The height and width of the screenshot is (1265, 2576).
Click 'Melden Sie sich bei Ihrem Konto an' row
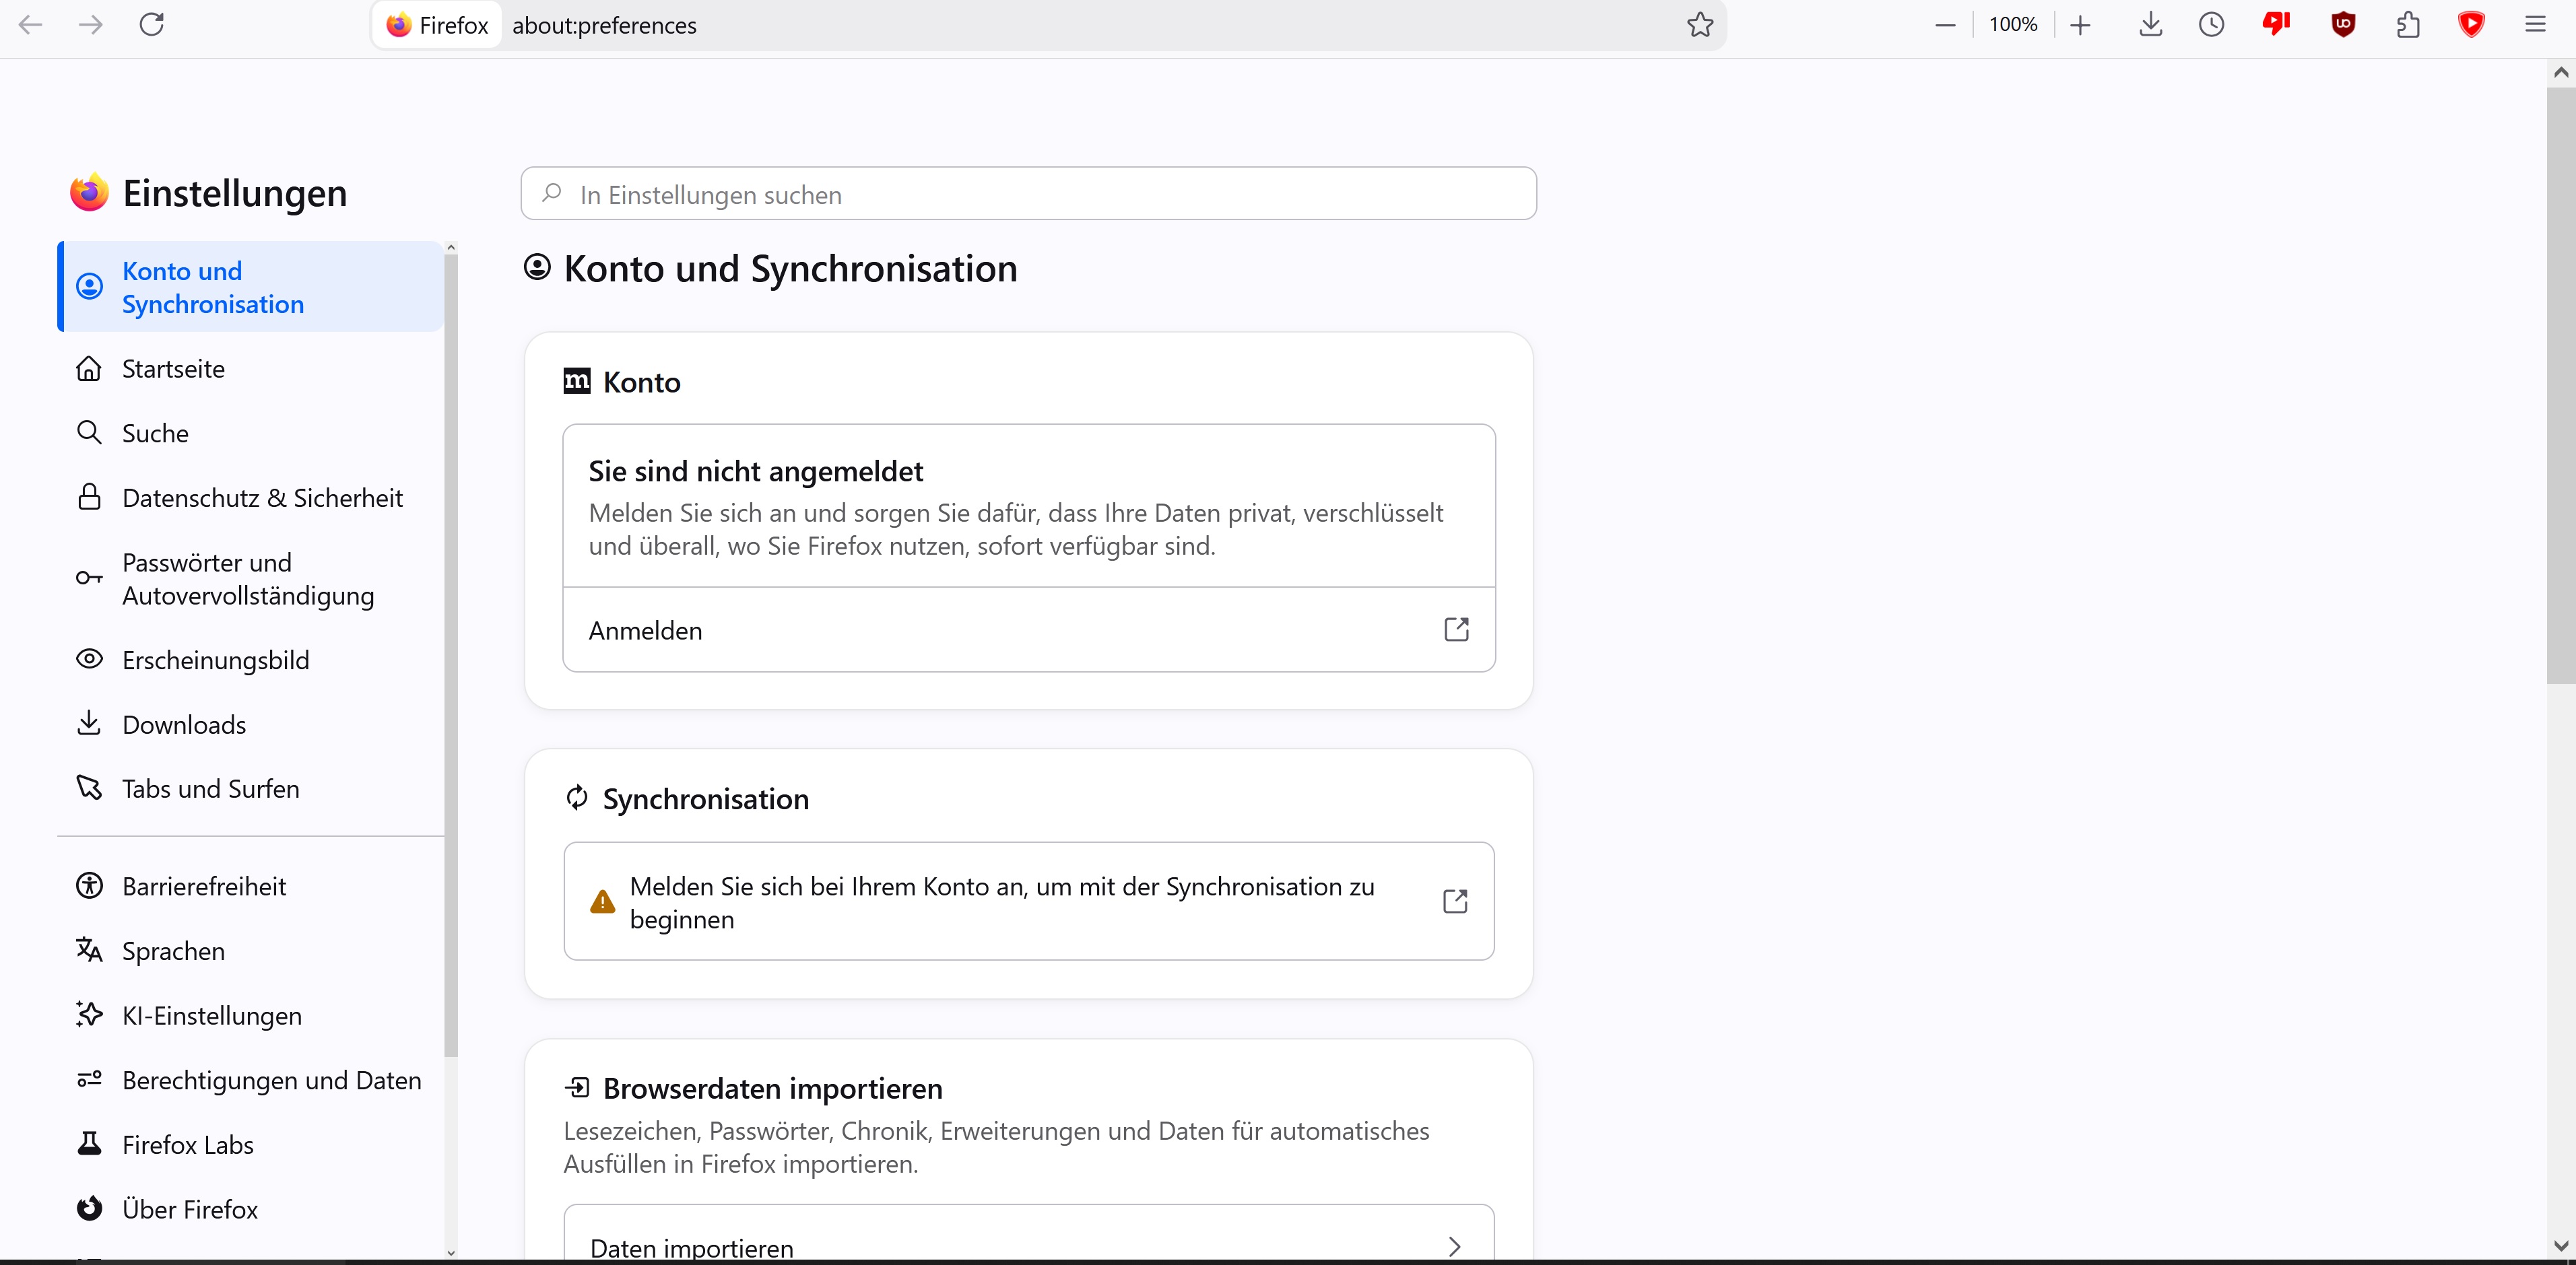point(1029,902)
